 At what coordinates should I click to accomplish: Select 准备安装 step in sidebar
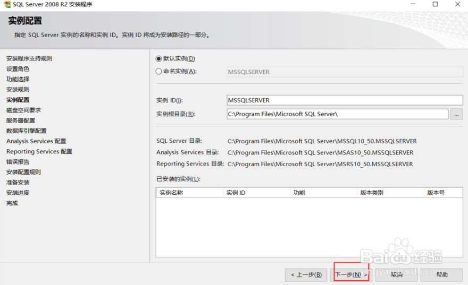tap(18, 183)
